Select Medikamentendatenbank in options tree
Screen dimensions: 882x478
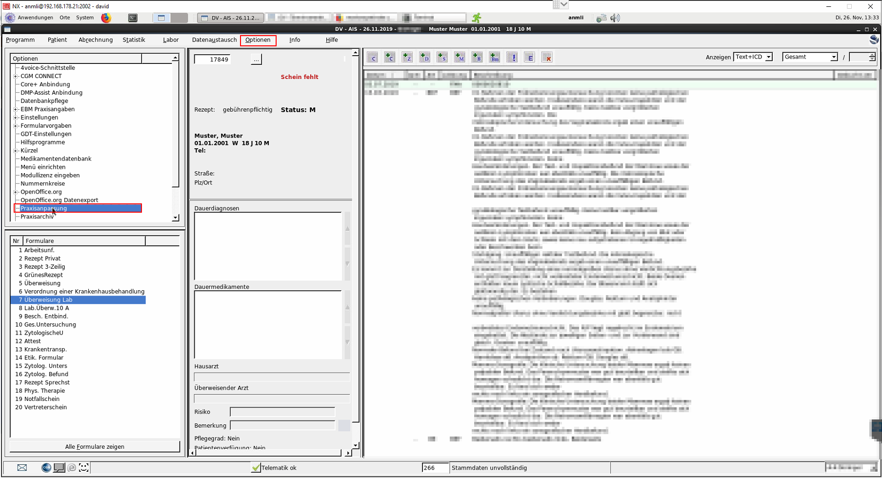(56, 159)
